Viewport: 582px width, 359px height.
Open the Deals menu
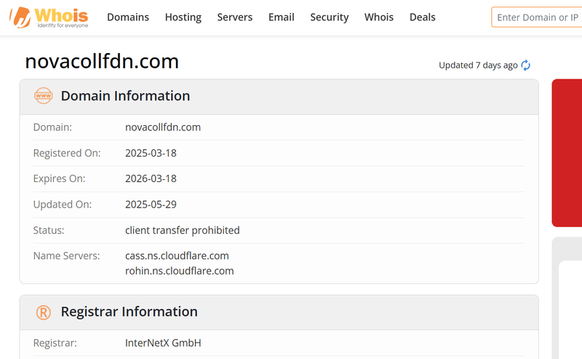pos(423,17)
